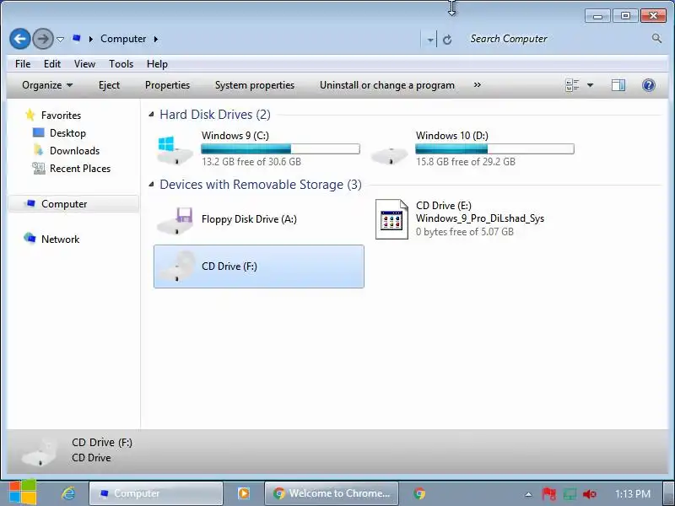Open the Tools menu
Image resolution: width=675 pixels, height=506 pixels.
pyautogui.click(x=121, y=64)
